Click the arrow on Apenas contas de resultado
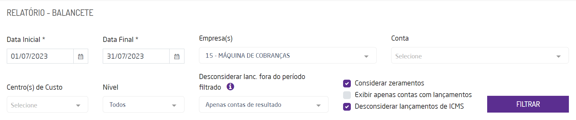576x120 pixels. coord(319,105)
